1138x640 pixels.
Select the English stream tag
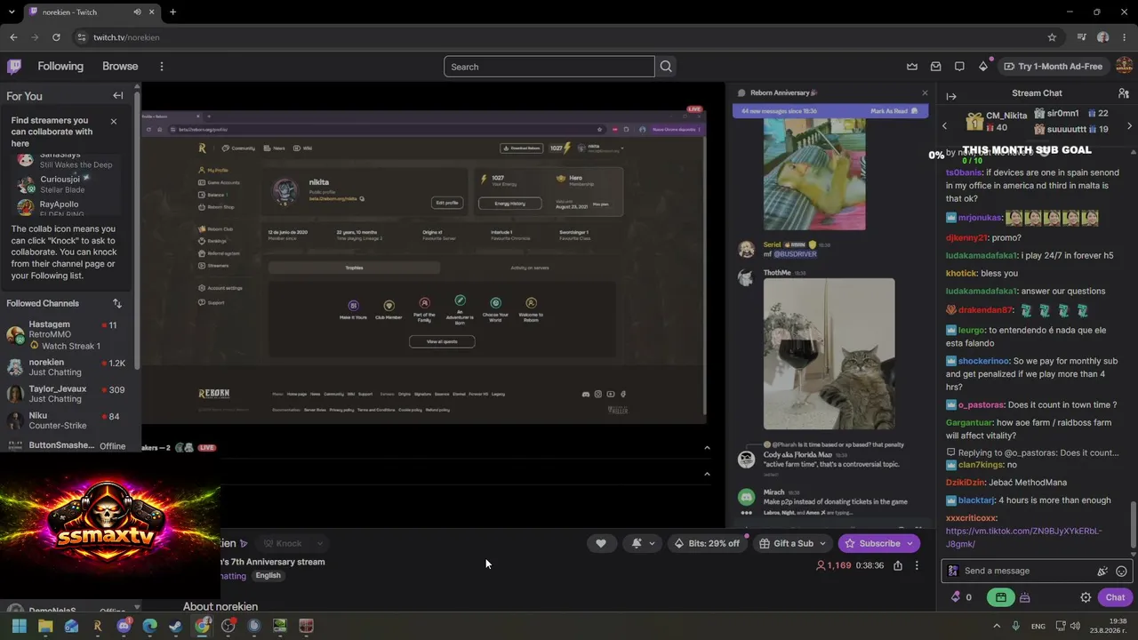point(268,576)
